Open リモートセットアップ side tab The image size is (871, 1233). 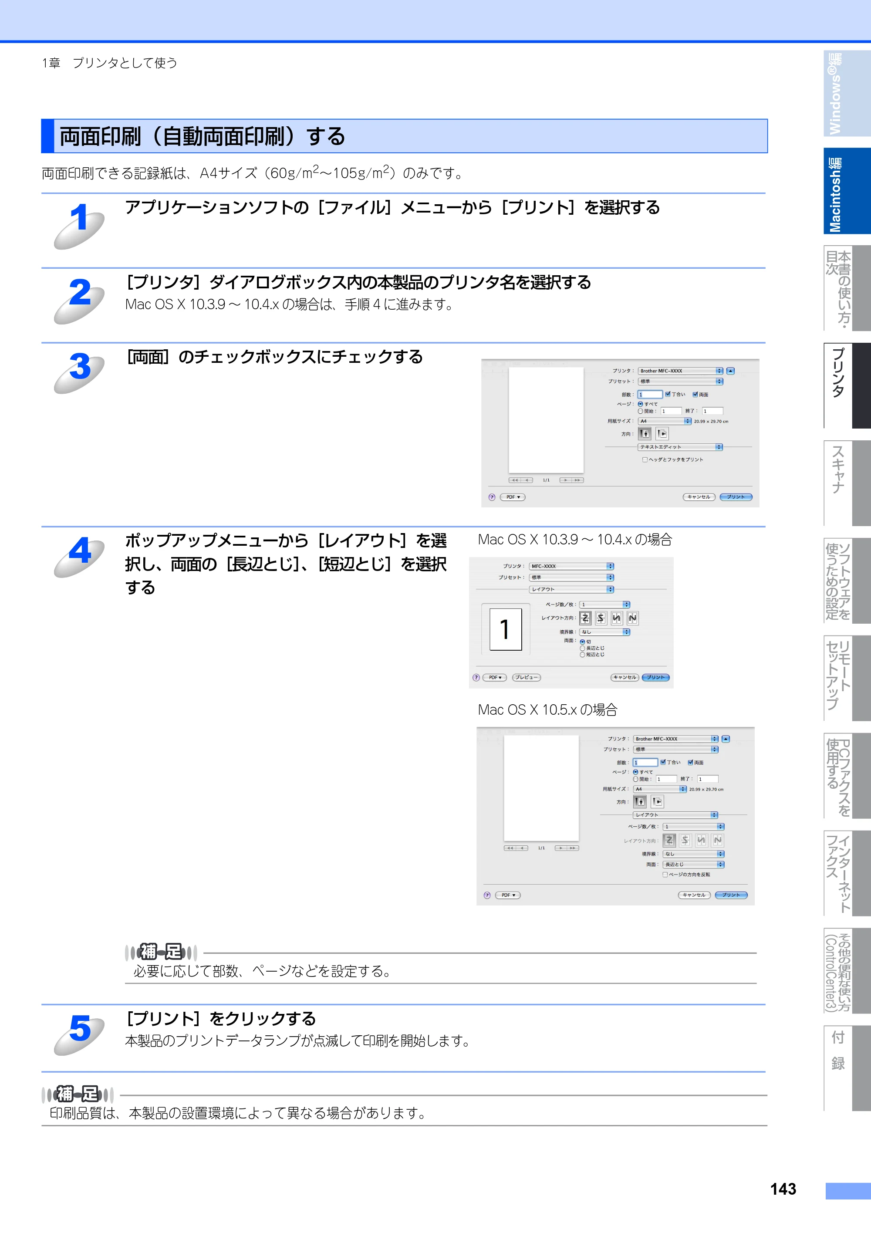pos(847,678)
